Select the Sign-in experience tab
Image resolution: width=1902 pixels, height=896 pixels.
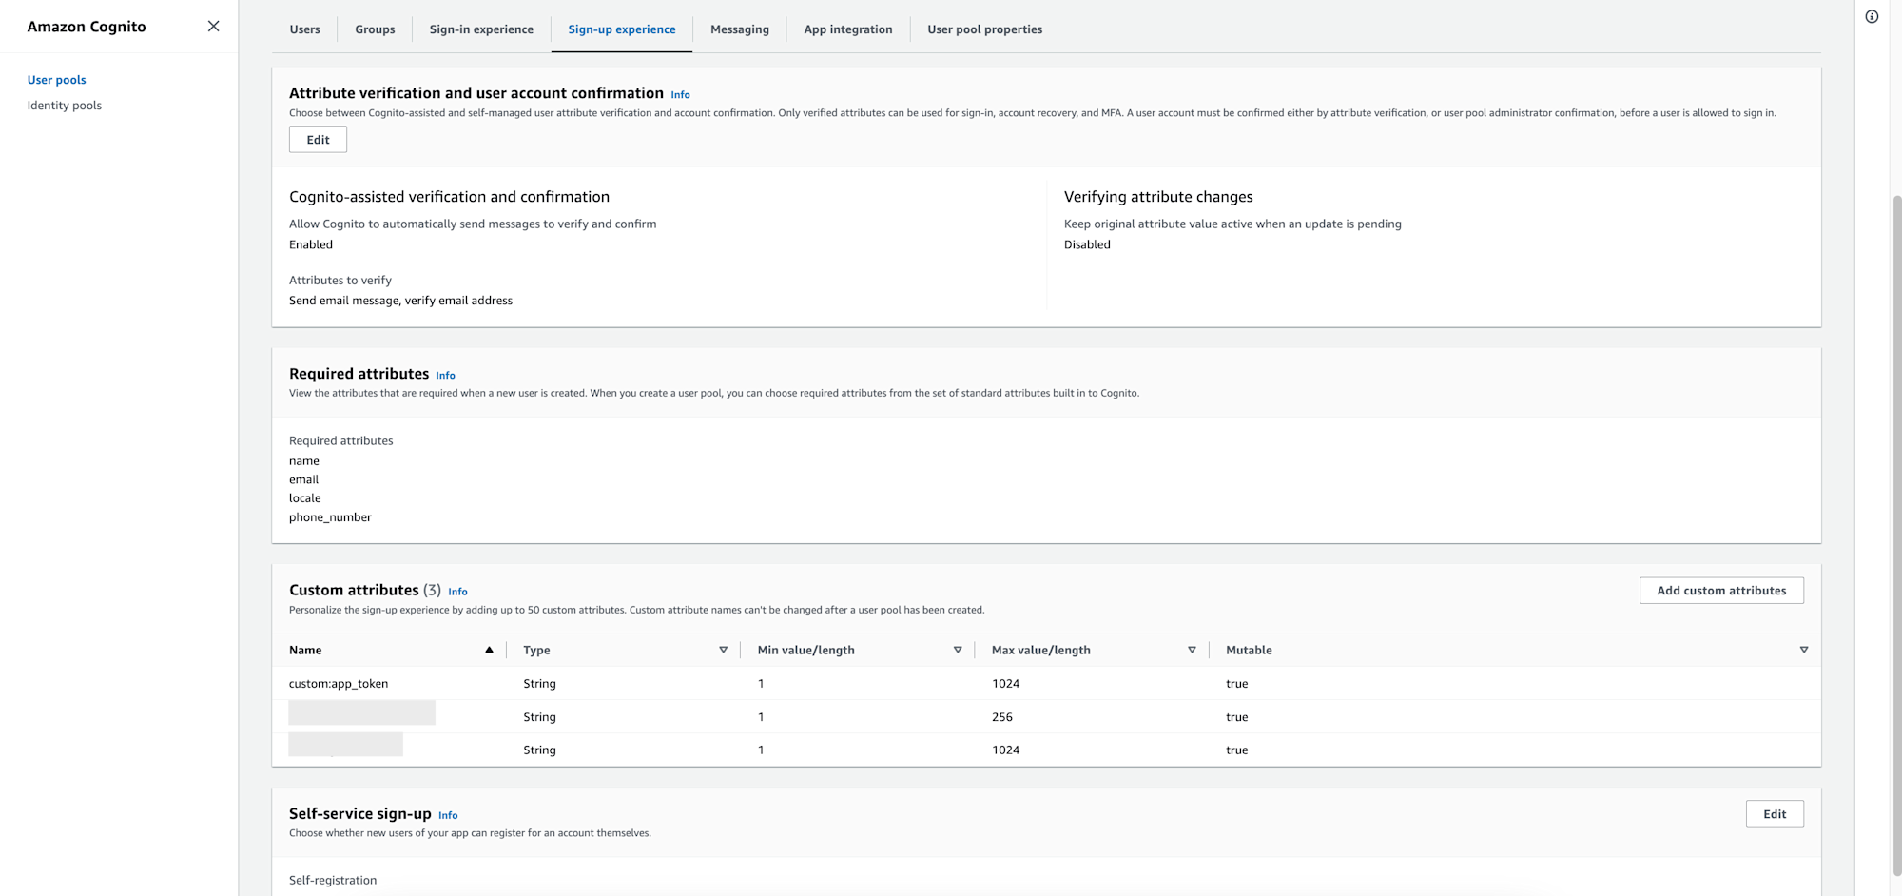coord(481,29)
